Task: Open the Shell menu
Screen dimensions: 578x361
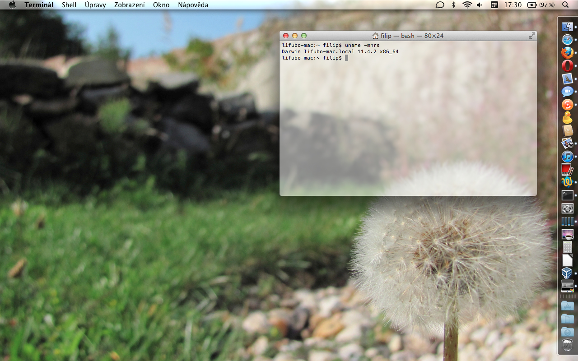Action: pyautogui.click(x=69, y=5)
